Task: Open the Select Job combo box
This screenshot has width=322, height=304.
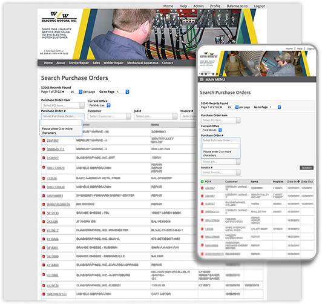Action: pyautogui.click(x=156, y=116)
